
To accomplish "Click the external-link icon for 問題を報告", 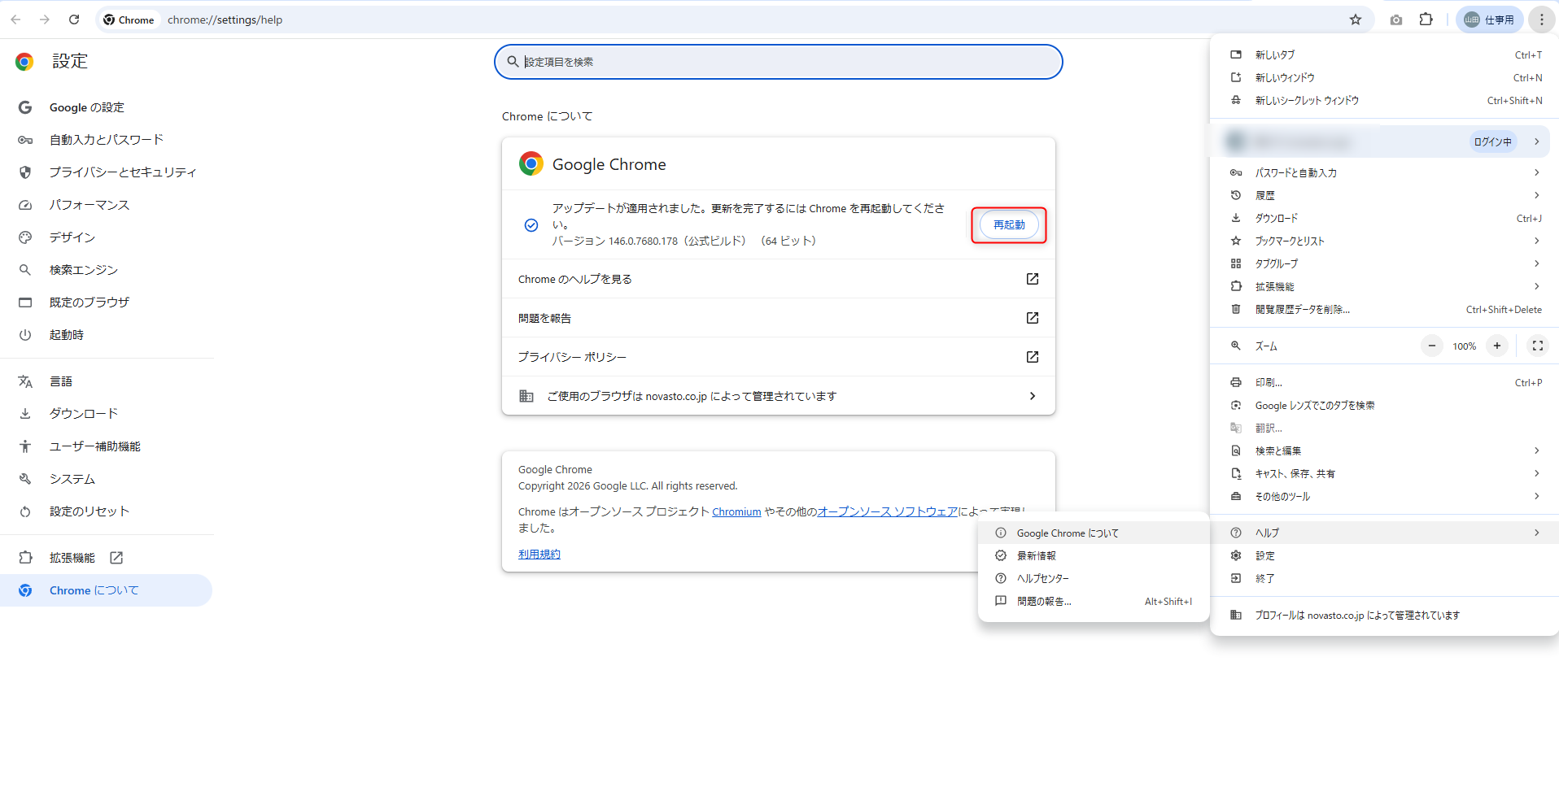I will click(x=1033, y=318).
